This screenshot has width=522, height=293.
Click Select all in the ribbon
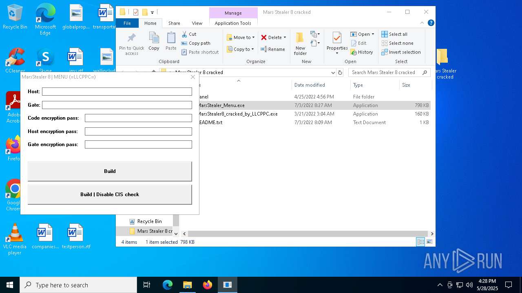click(394, 34)
